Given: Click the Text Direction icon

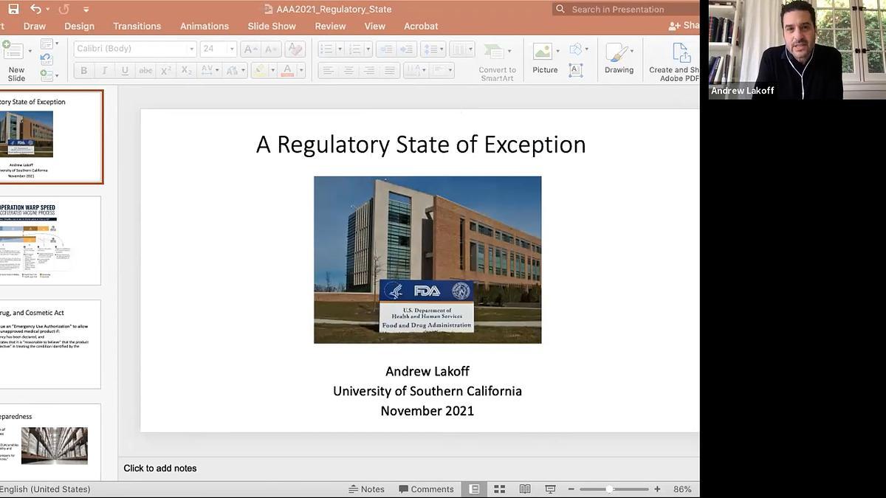Looking at the screenshot, I should click(414, 70).
